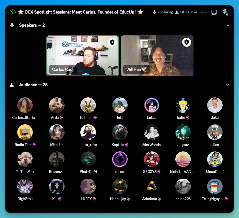
Task: Click the shield badge on Carlos Raul's video tile
Action: (112, 42)
